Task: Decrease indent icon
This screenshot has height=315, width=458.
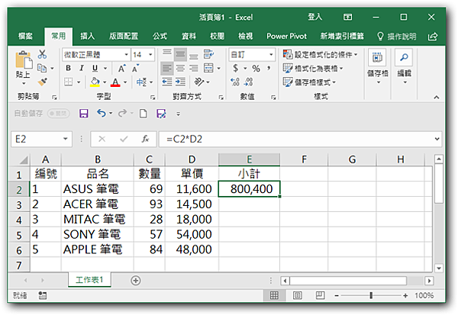Action: (x=167, y=82)
